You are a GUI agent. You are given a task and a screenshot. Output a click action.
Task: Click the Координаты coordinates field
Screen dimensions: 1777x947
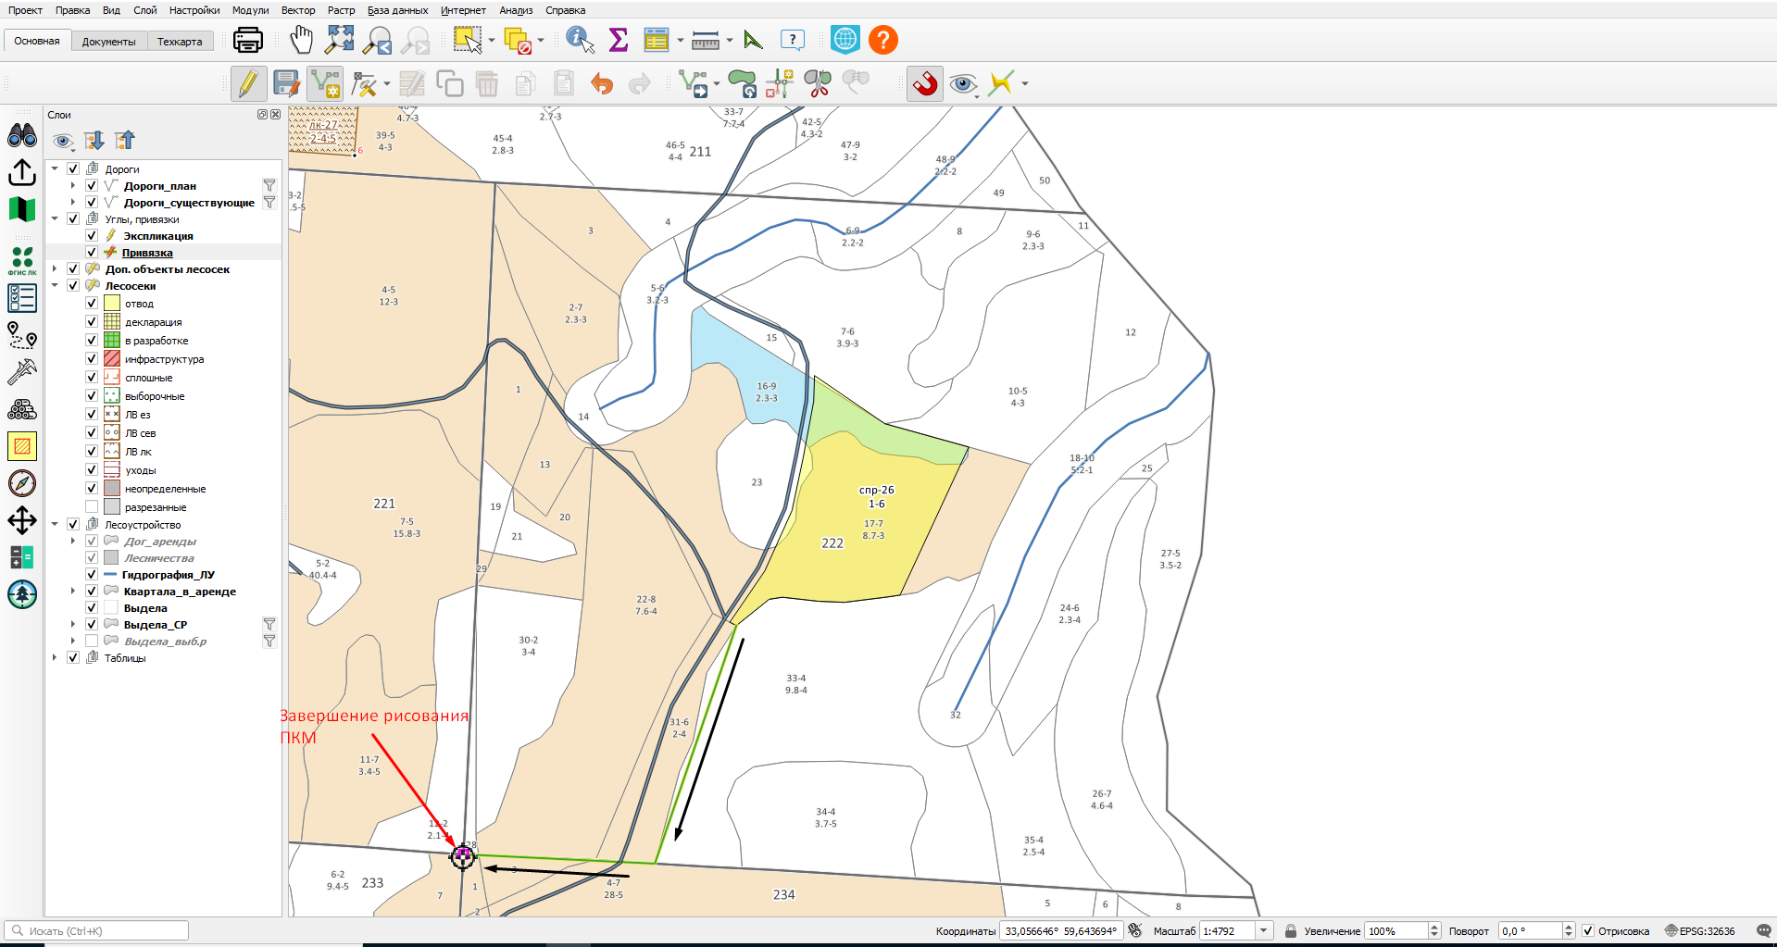pos(1062,930)
